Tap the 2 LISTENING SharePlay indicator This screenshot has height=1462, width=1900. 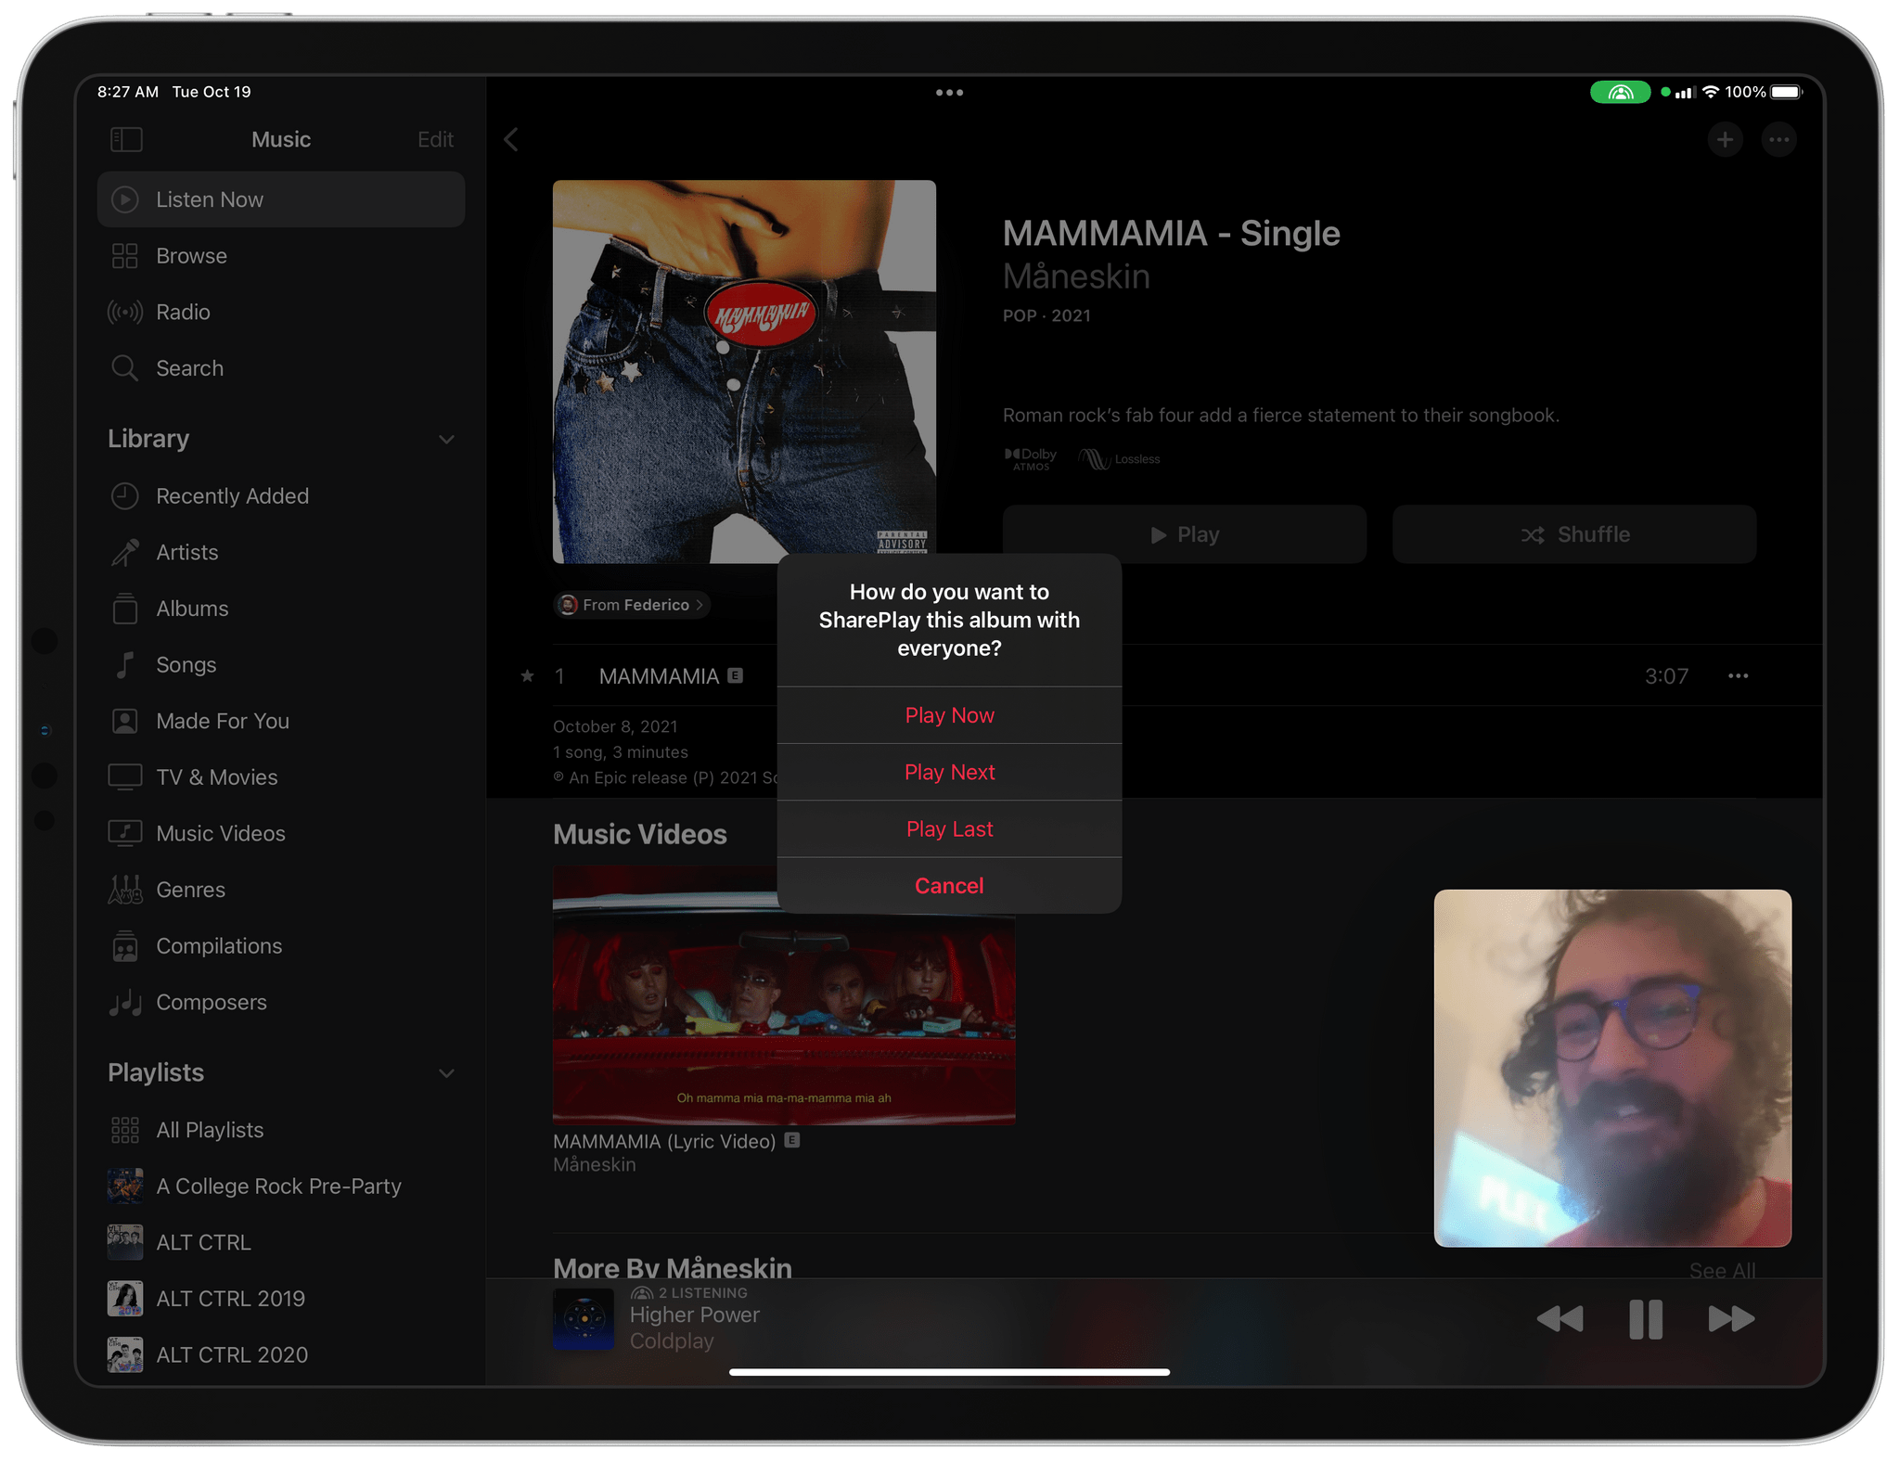[689, 1292]
